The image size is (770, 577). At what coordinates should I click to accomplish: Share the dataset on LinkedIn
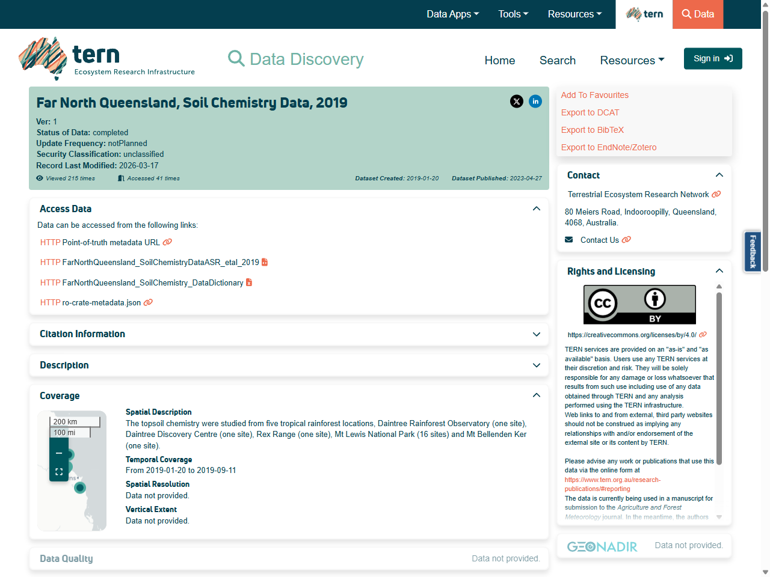535,102
